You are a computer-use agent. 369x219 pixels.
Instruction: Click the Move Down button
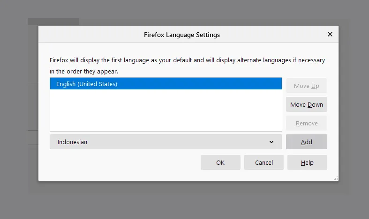click(306, 104)
